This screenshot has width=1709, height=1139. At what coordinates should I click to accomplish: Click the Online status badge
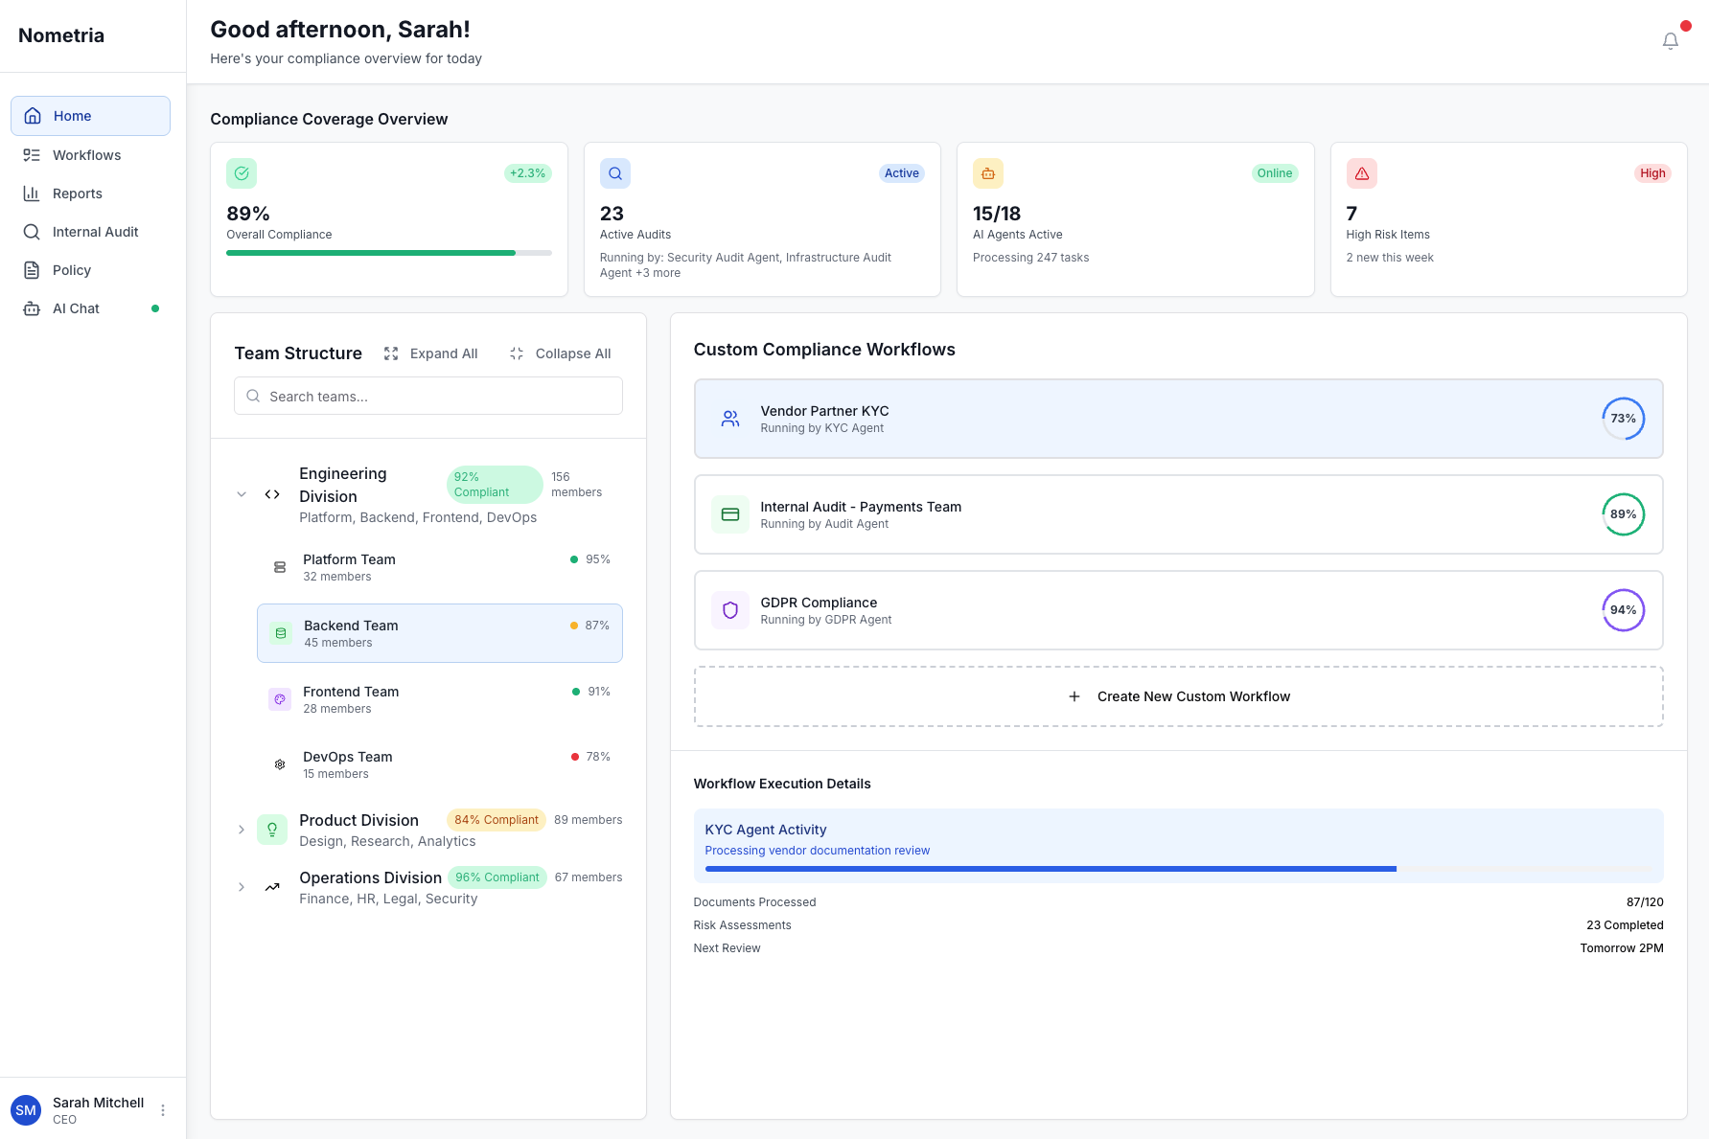click(x=1275, y=173)
